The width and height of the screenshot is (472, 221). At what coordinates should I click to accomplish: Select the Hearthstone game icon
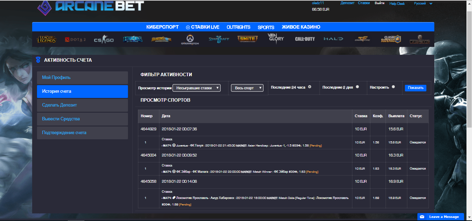(161, 39)
